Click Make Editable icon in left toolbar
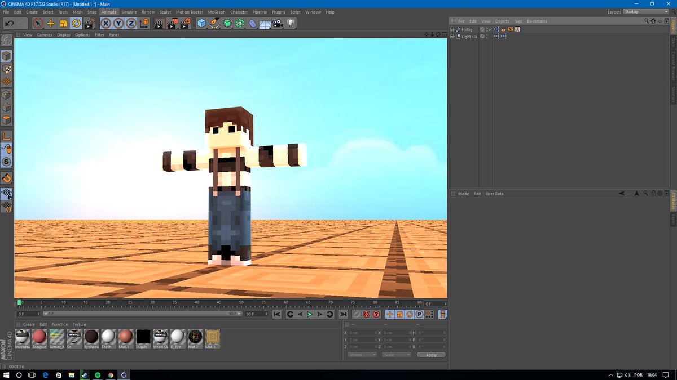The height and width of the screenshot is (380, 677). point(6,40)
